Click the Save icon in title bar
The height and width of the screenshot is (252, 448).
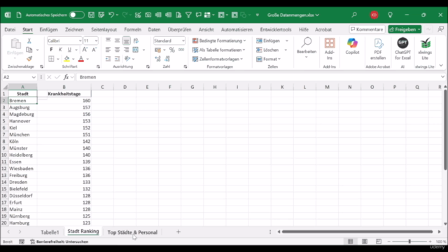coord(91,15)
